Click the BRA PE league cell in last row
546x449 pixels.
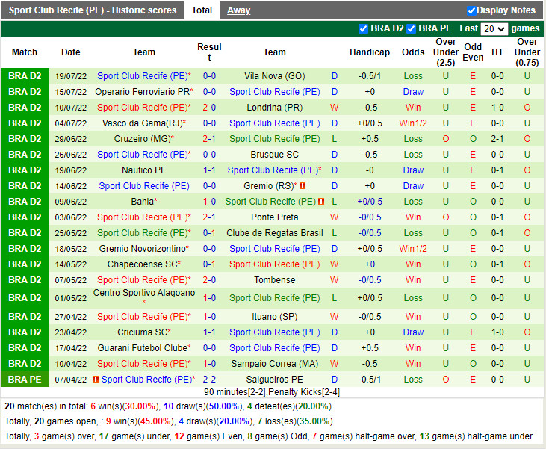pyautogui.click(x=25, y=380)
